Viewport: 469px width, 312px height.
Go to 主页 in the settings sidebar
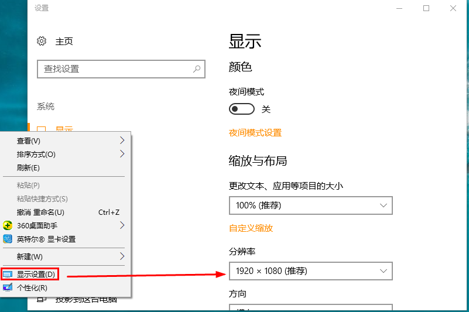pyautogui.click(x=64, y=42)
